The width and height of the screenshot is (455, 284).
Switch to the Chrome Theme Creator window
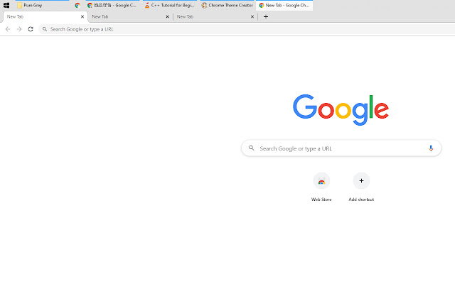[227, 5]
